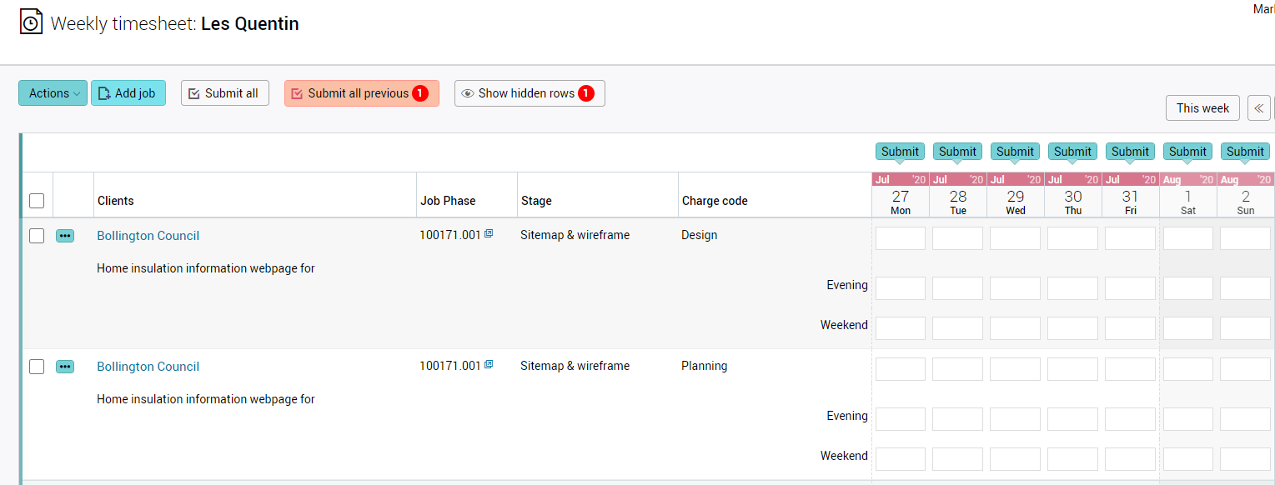Expand the Actions dropdown menu
1275x485 pixels.
53,93
